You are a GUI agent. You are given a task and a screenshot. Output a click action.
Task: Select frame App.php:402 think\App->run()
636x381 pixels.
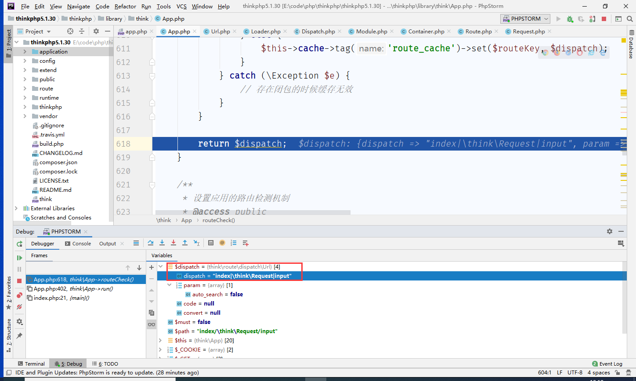coord(86,288)
